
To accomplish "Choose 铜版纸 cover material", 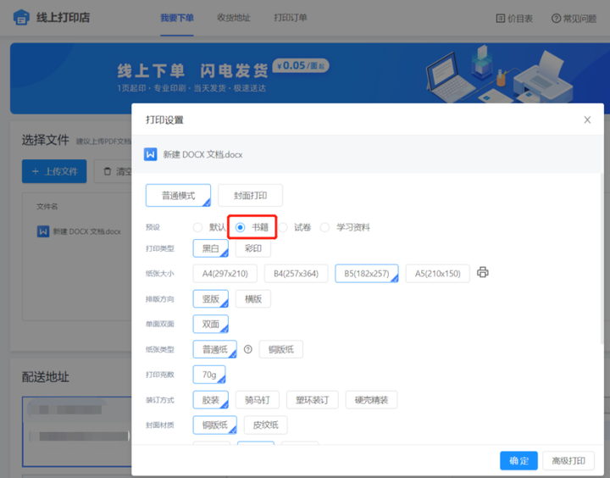I will click(214, 425).
